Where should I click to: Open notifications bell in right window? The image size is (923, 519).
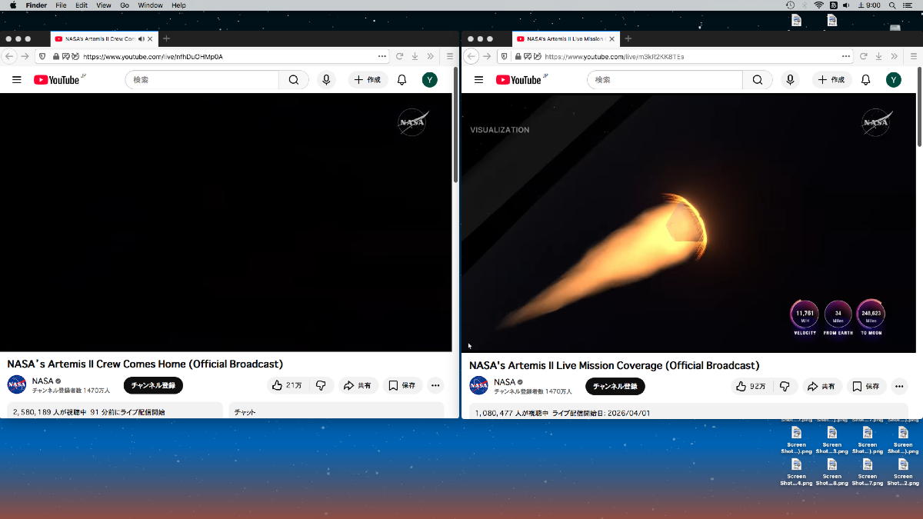coord(865,80)
